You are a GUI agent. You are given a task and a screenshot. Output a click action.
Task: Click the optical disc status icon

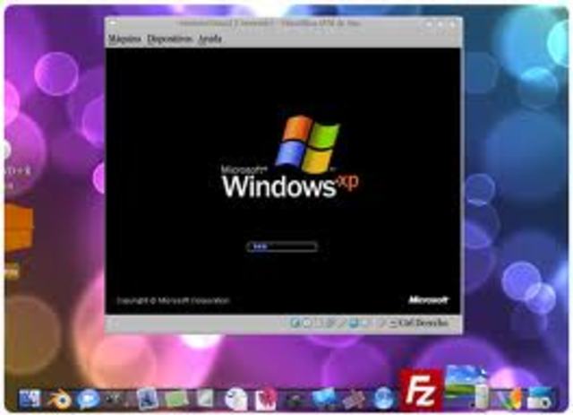coord(307,323)
